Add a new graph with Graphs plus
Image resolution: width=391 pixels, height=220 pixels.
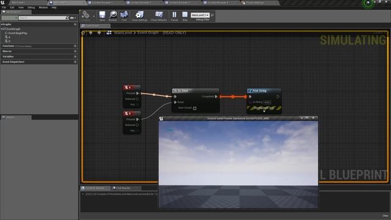[75, 24]
